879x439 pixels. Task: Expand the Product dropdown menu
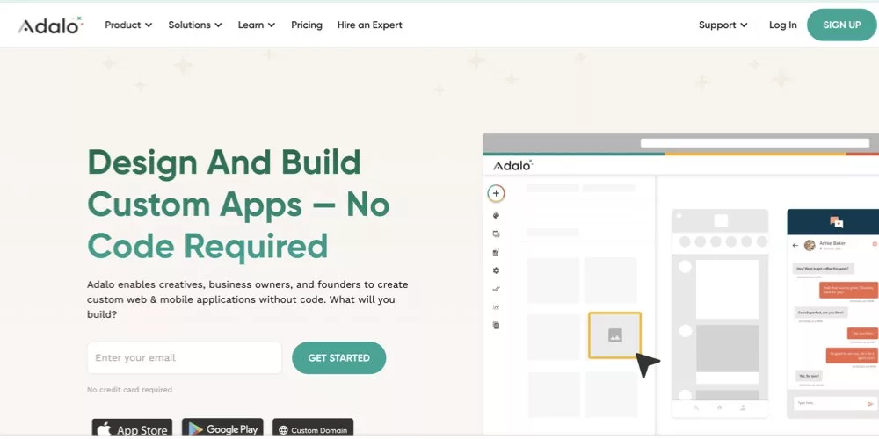click(x=128, y=25)
